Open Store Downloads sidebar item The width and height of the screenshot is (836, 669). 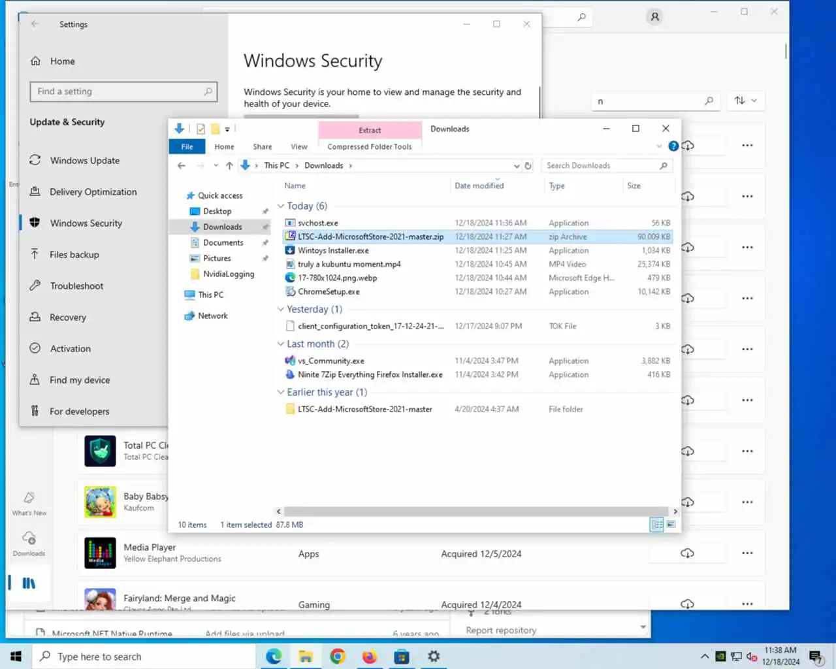click(x=29, y=543)
